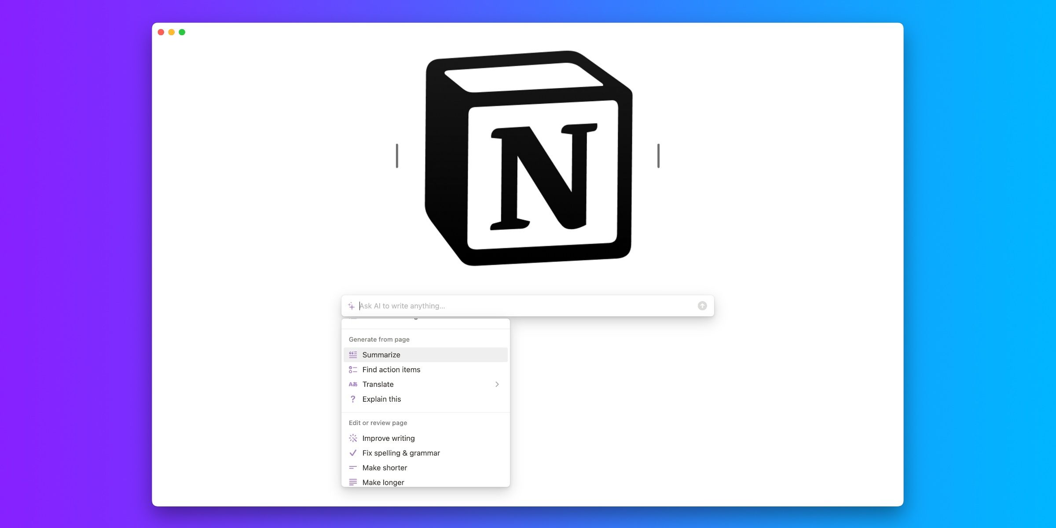Open Translate language options chevron
Viewport: 1056px width, 528px height.
click(496, 384)
